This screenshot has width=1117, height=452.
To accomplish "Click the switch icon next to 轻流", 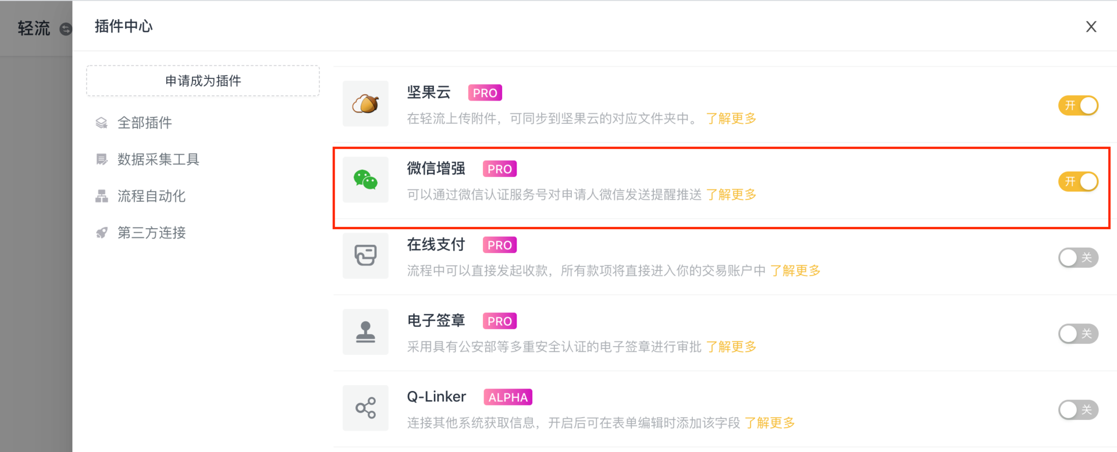I will pos(66,29).
